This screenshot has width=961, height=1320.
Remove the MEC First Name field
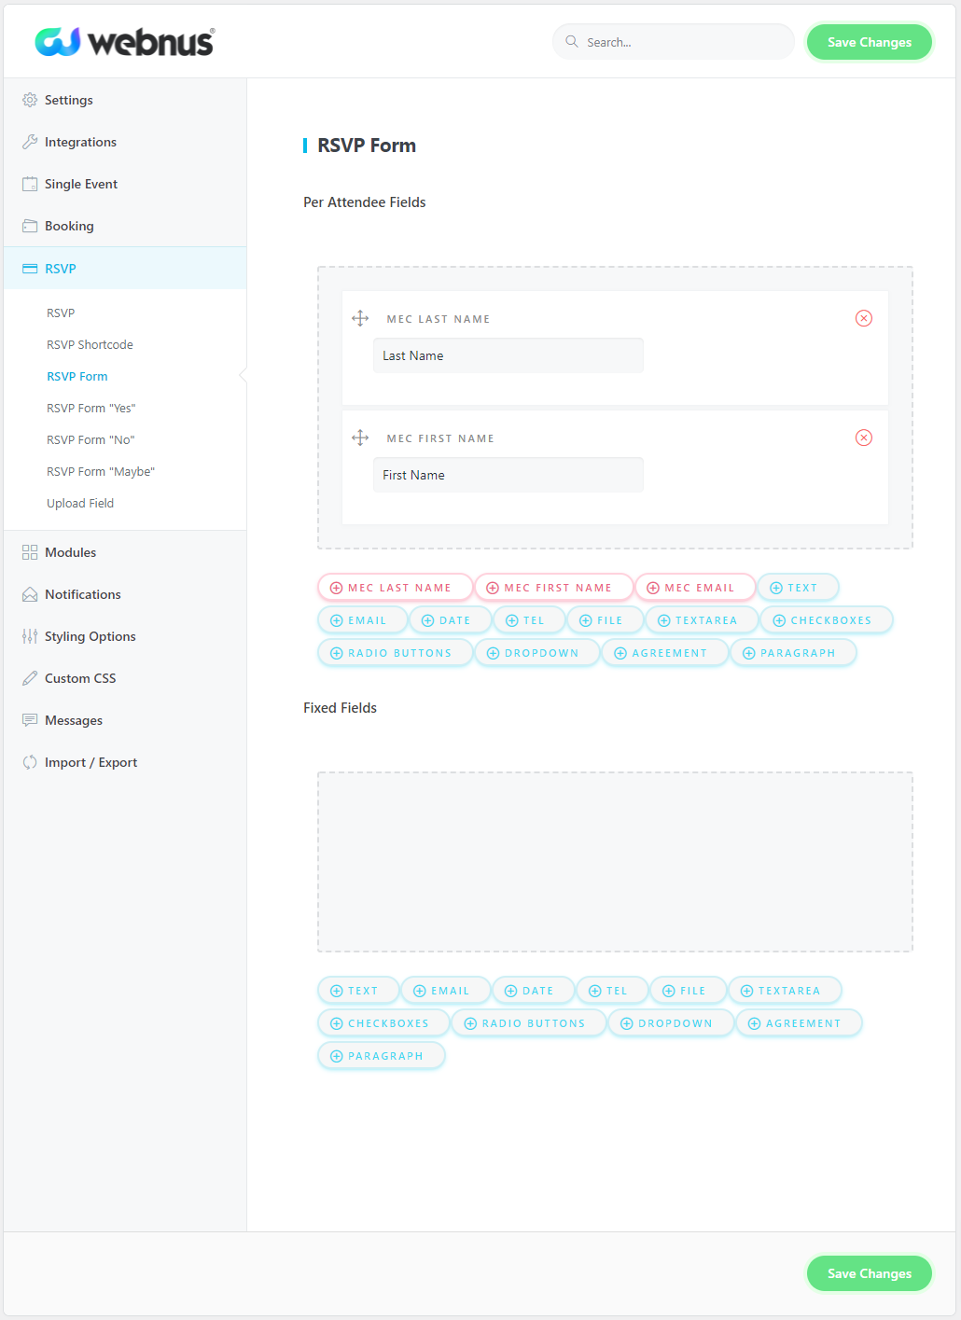[x=864, y=438]
